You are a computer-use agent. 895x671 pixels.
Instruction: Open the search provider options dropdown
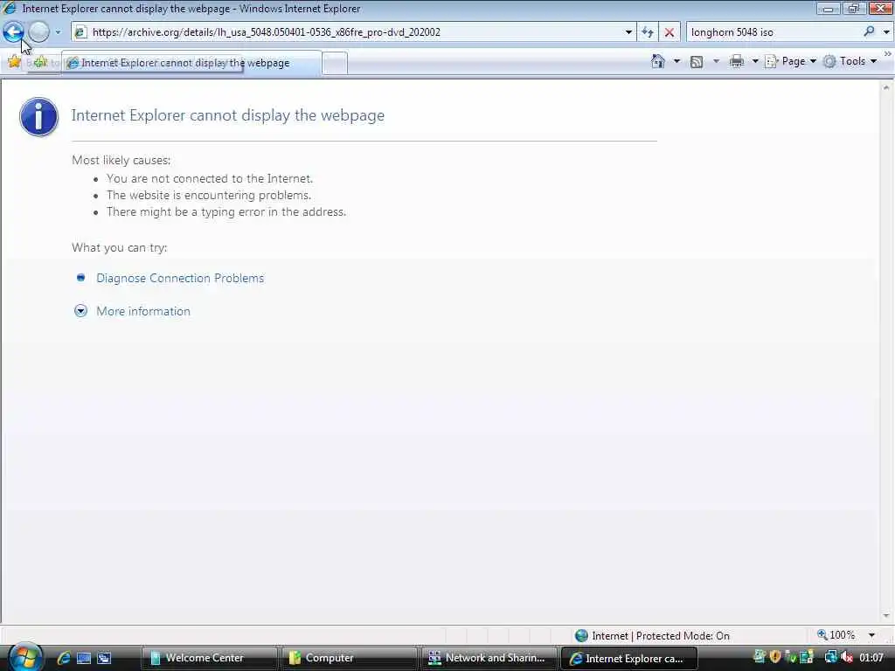886,32
